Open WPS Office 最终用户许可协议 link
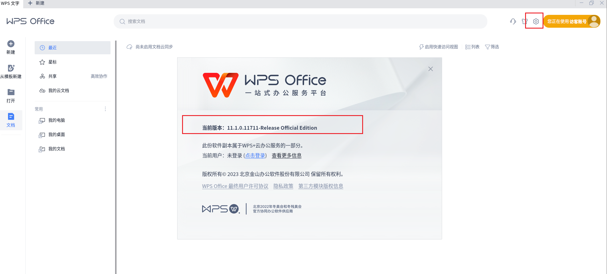Screen dimensions: 607x274 [235, 186]
